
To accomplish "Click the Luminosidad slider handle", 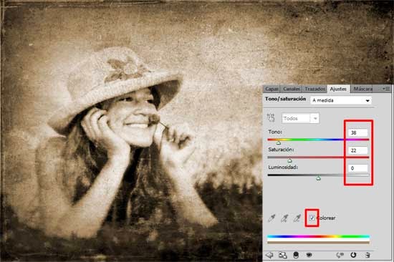I will click(318, 178).
